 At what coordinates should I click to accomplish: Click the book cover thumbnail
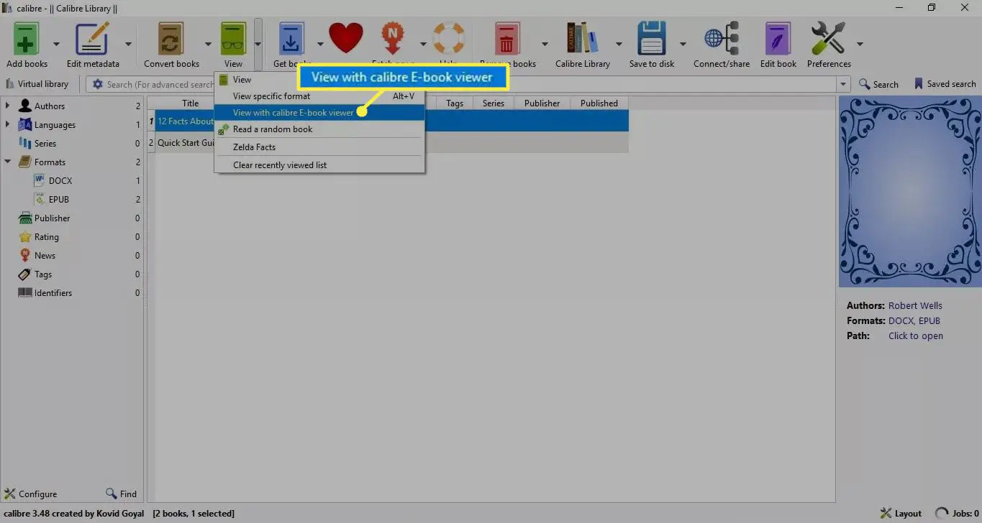(910, 192)
